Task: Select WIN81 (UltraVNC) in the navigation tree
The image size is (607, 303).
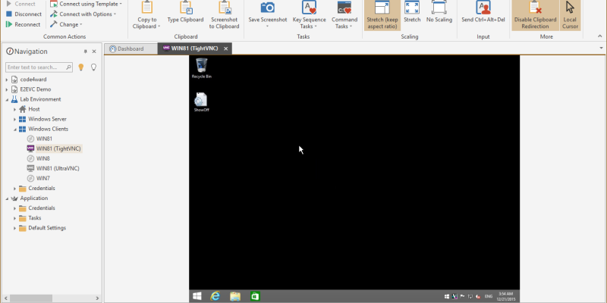Action: [x=58, y=168]
